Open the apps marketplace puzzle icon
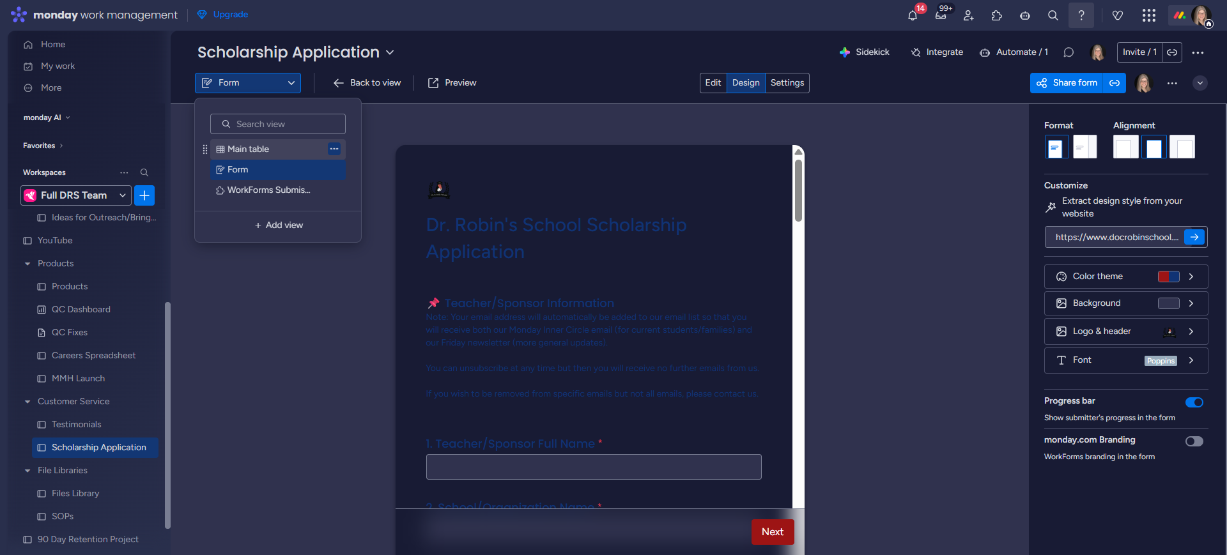Viewport: 1227px width, 555px height. pyautogui.click(x=997, y=15)
